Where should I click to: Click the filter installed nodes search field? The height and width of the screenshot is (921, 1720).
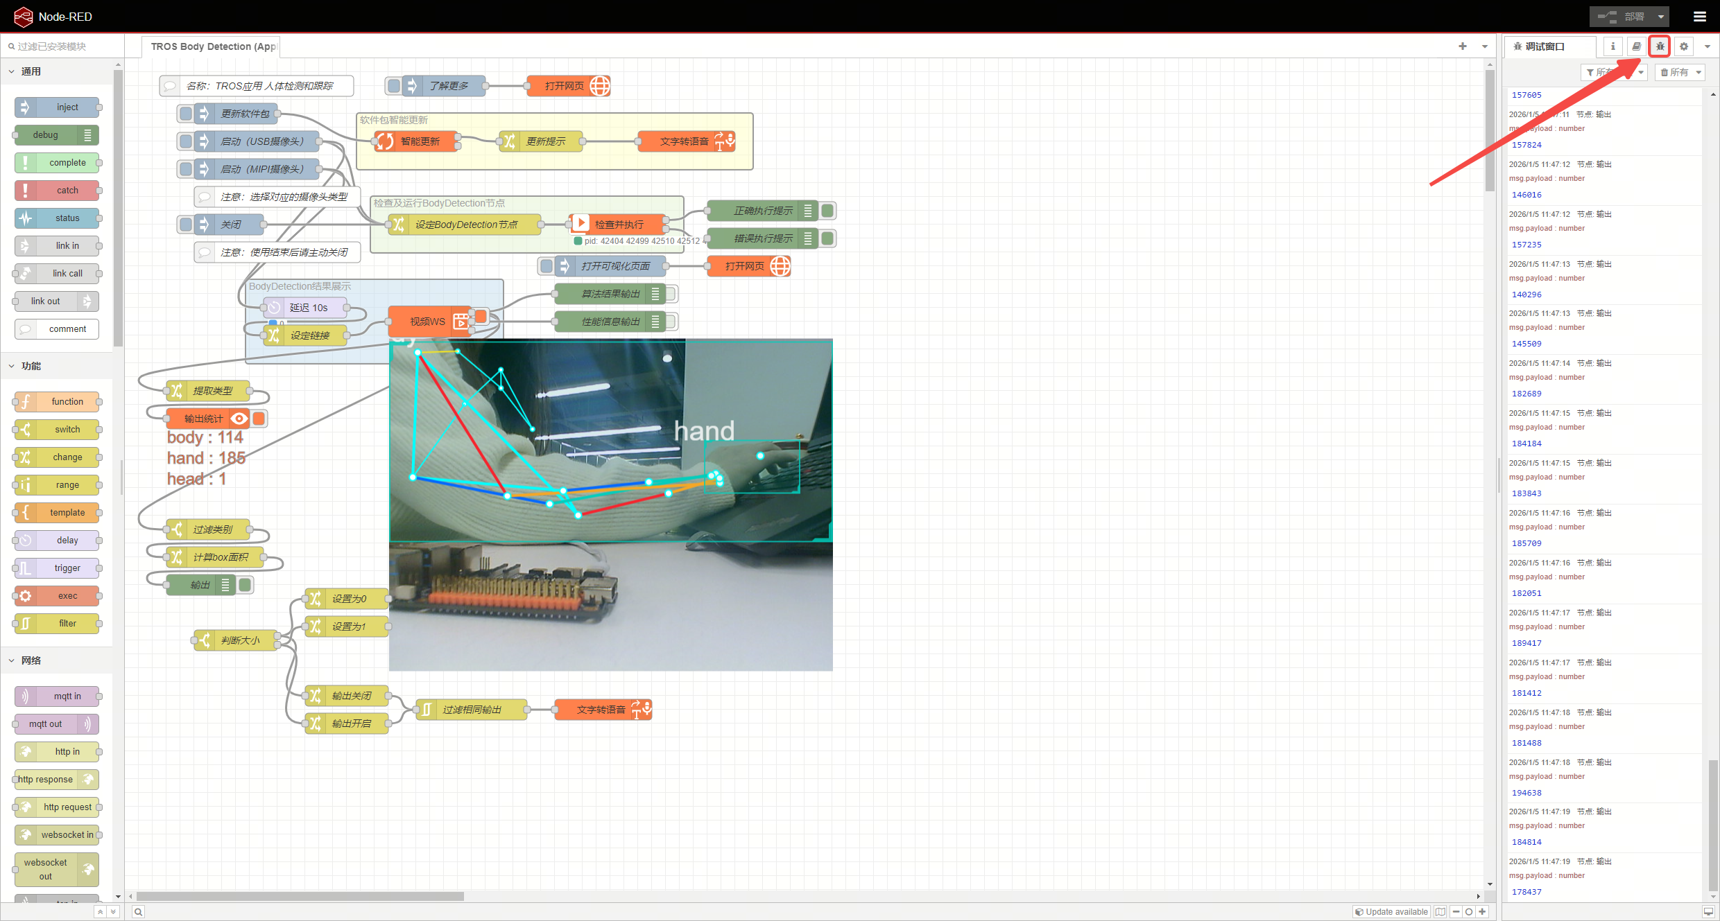click(x=62, y=46)
